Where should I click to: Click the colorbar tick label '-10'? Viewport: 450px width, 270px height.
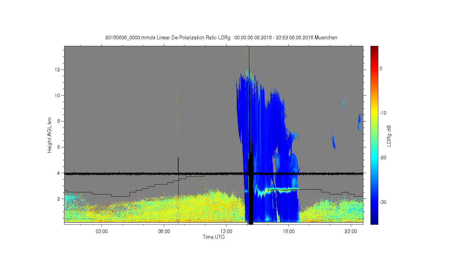pos(383,113)
